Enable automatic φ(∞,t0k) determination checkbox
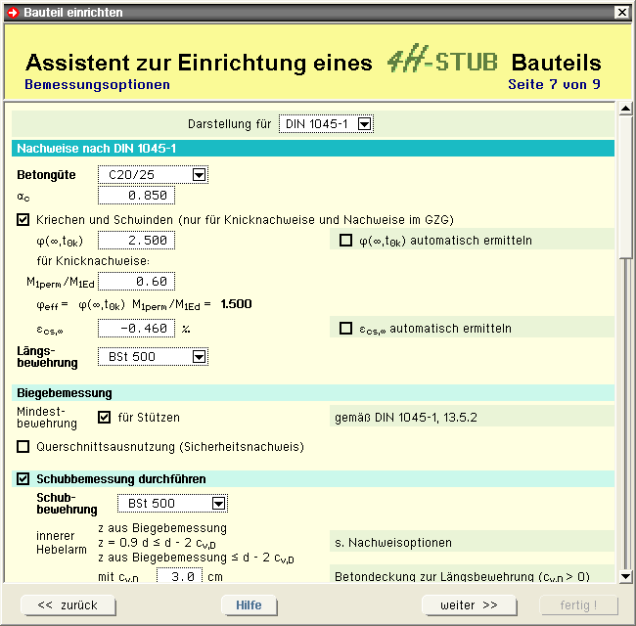This screenshot has width=636, height=626. 345,240
